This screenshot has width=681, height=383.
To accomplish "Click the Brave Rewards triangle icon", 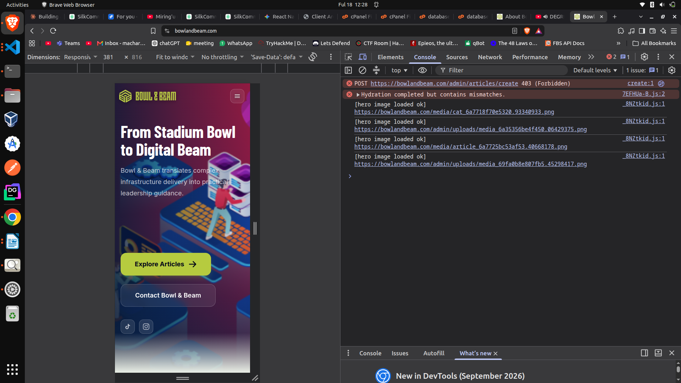I will pyautogui.click(x=538, y=31).
